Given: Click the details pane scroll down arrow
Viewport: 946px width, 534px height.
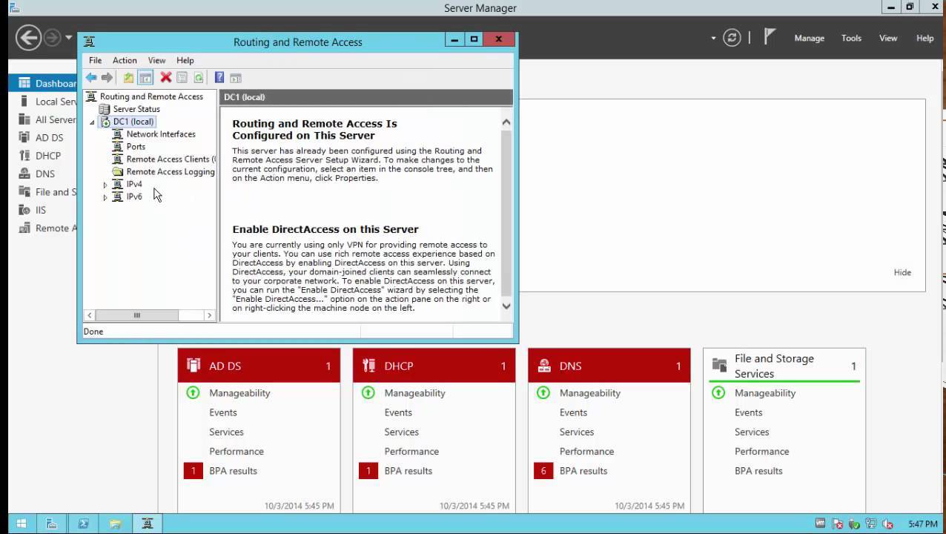Looking at the screenshot, I should (x=506, y=306).
